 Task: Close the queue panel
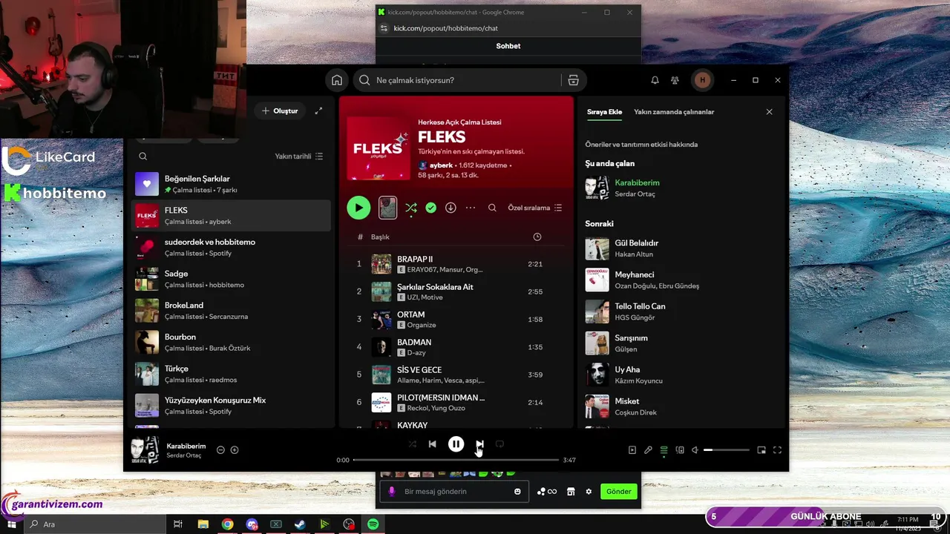pyautogui.click(x=769, y=112)
